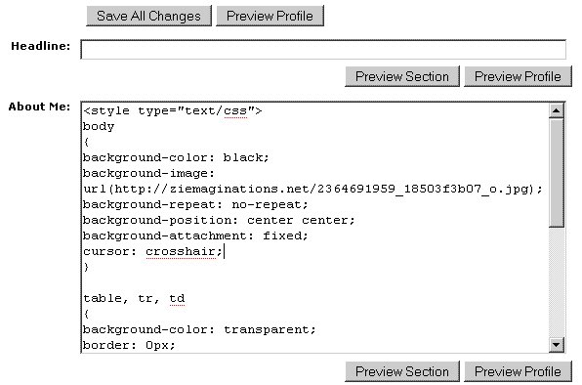Click Preview Profile below the Headline field
Screen dimensions: 582x385
coord(518,76)
